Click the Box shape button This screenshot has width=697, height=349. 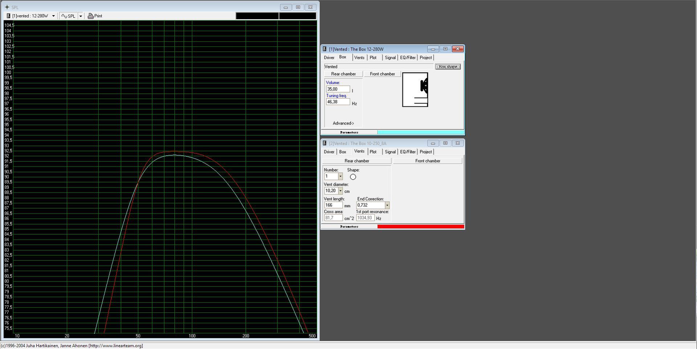(x=448, y=67)
